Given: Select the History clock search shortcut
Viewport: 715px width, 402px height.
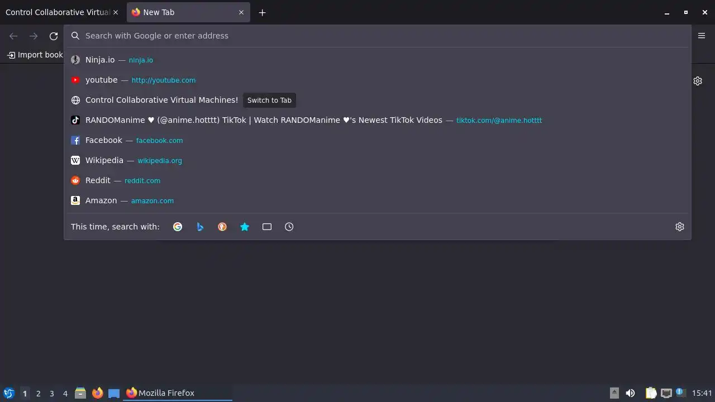Looking at the screenshot, I should point(289,227).
